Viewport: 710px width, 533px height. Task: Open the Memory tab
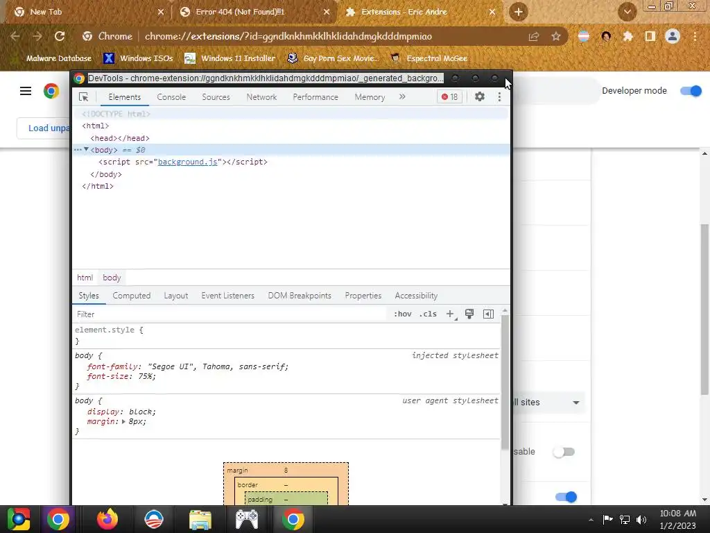[x=370, y=97]
